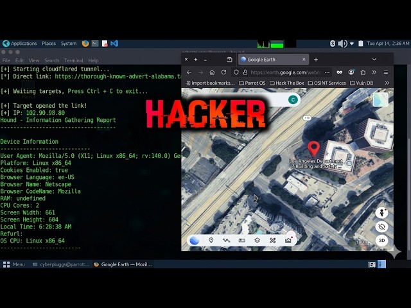
Task: Open the map style thumbnail in Earth
Action: click(x=381, y=100)
